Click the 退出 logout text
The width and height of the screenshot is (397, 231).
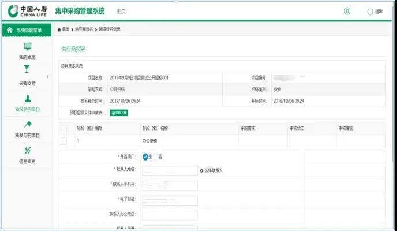[379, 12]
